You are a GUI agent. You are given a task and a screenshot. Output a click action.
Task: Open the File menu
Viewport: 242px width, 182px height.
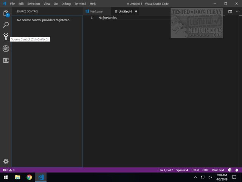tap(12, 4)
